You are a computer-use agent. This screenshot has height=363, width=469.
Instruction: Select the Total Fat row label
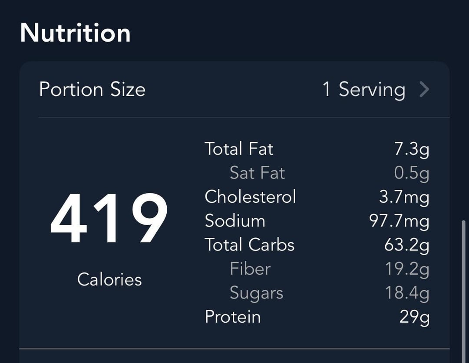tap(239, 149)
